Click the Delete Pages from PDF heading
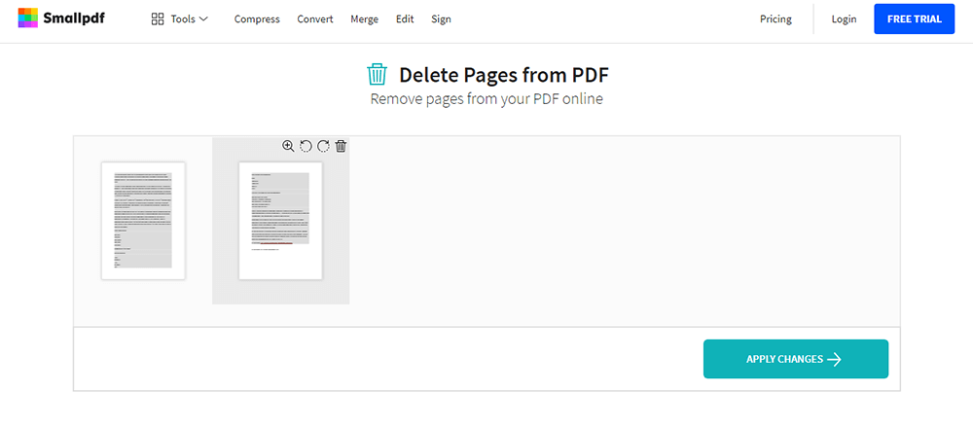The image size is (973, 428). (x=504, y=75)
